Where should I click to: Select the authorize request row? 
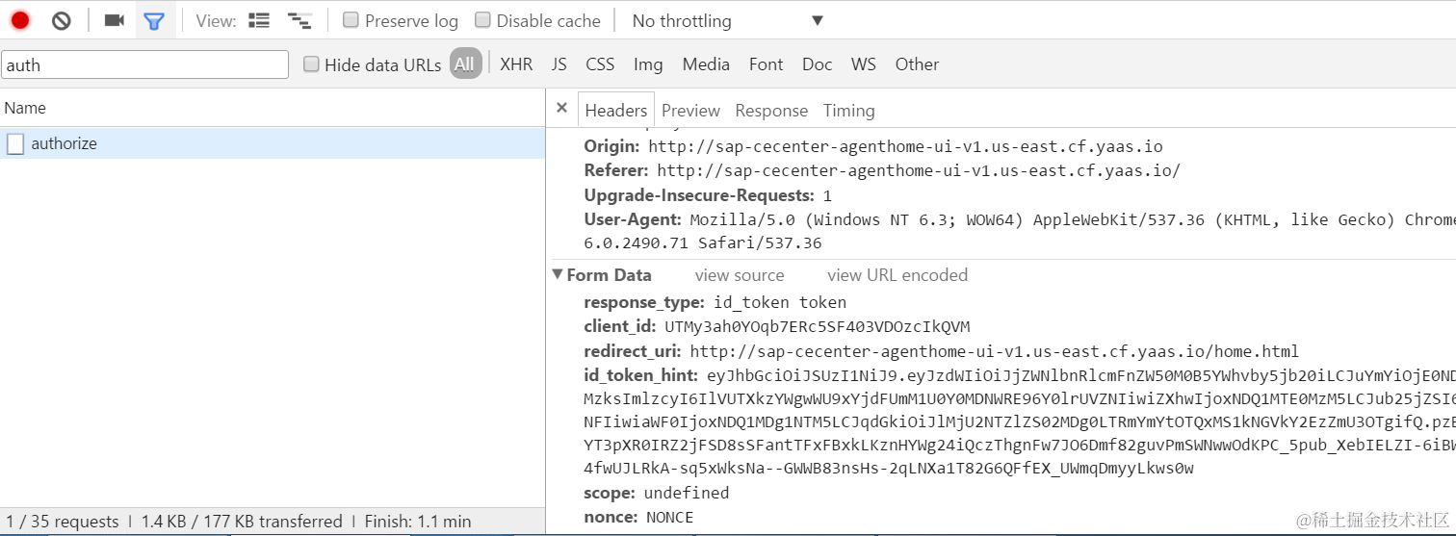273,144
